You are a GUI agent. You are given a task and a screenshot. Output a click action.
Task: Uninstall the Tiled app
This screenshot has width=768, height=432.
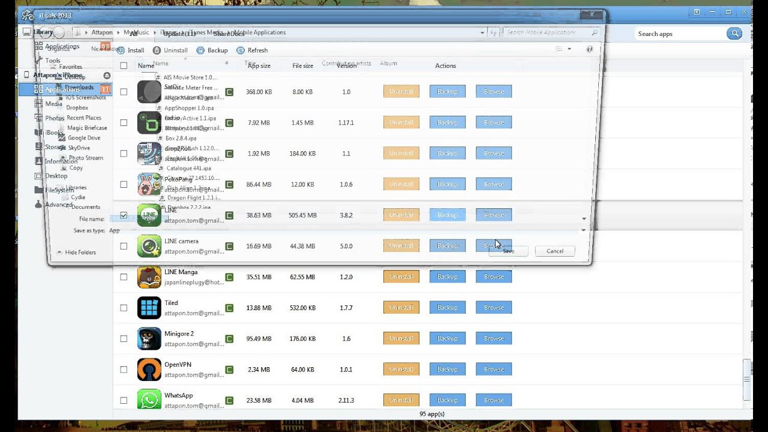pos(401,308)
